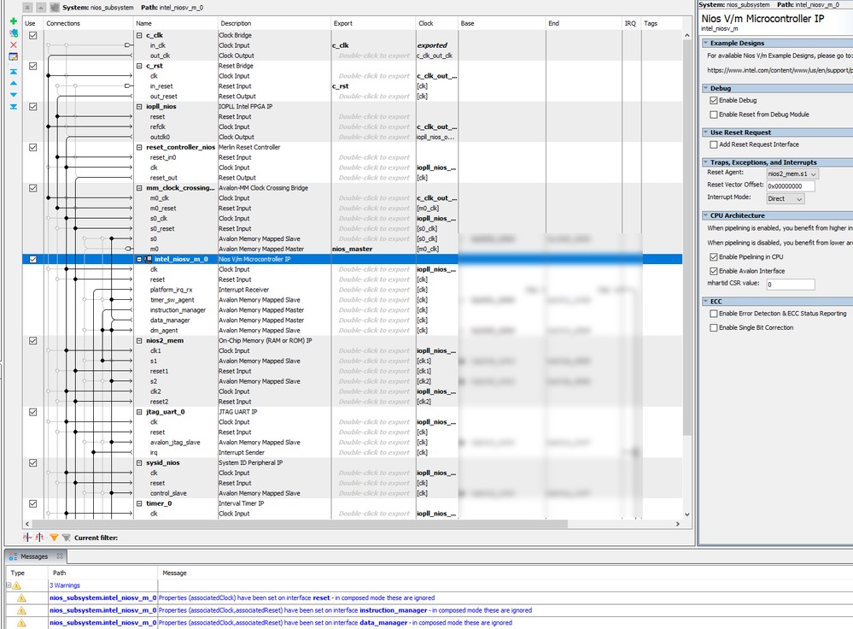The height and width of the screenshot is (629, 853).
Task: Click the warning icon on the data_manager message row
Action: [x=21, y=622]
